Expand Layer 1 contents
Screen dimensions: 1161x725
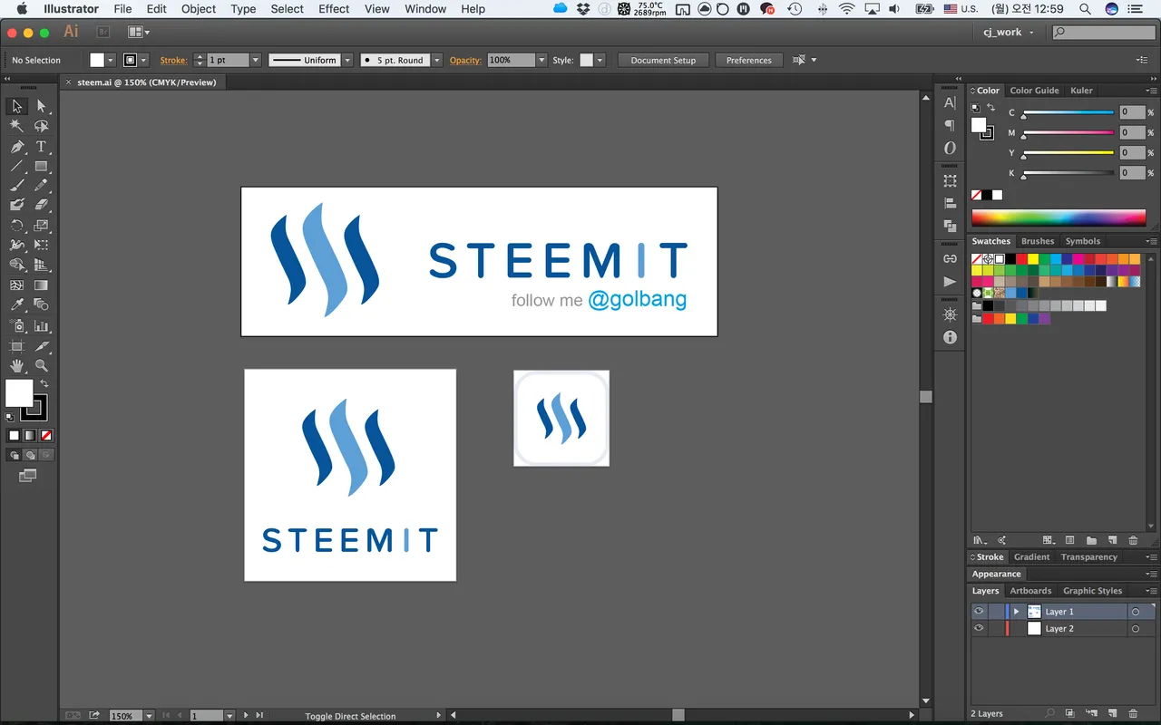1017,612
